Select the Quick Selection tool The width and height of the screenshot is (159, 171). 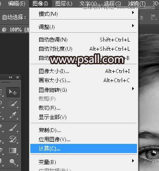point(13,104)
